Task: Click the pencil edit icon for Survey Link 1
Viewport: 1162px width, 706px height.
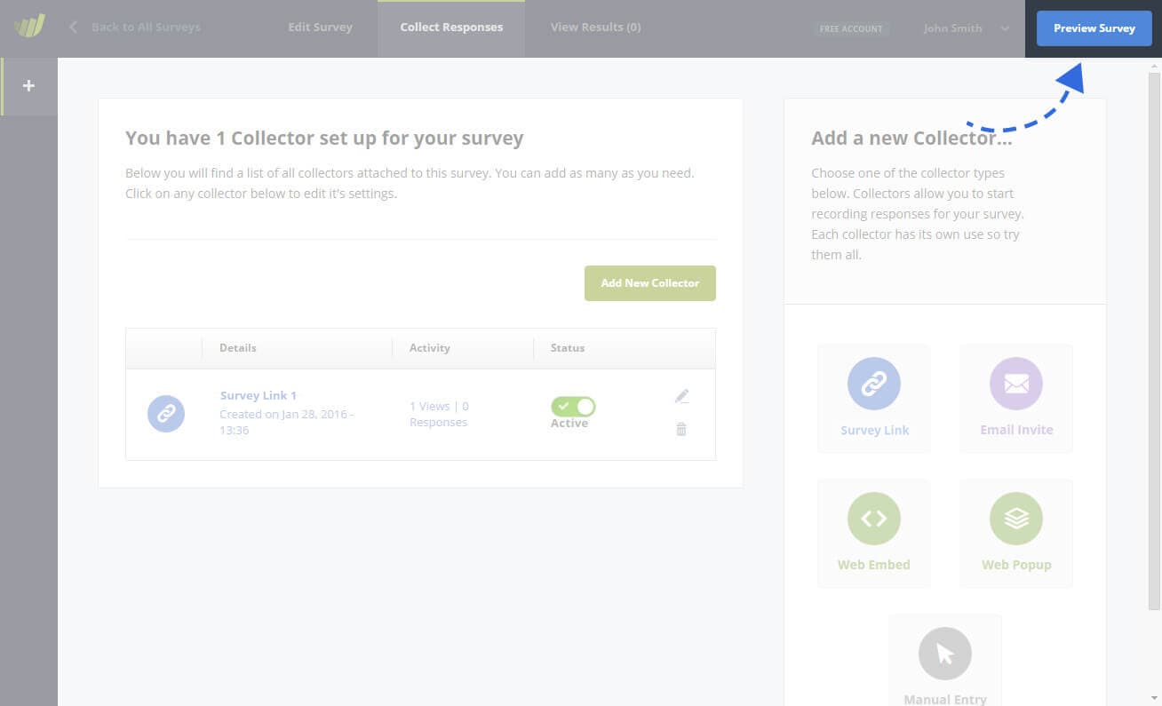Action: (681, 396)
